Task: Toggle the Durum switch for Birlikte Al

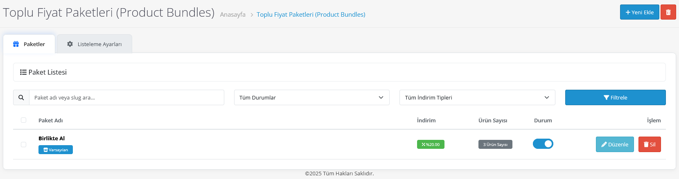Action: click(x=543, y=144)
